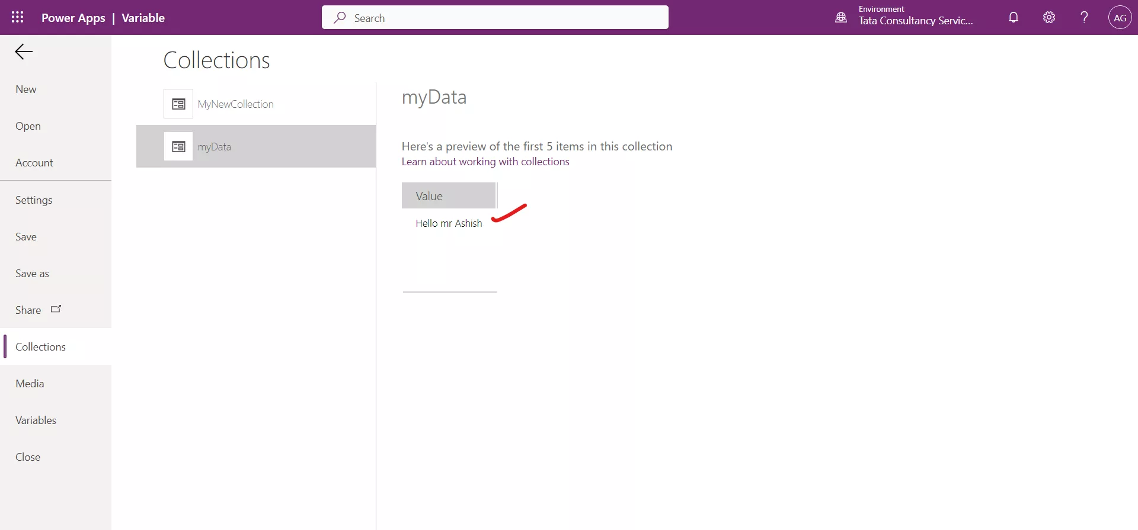Choose Save in the sidebar
Viewport: 1138px width, 530px height.
point(56,237)
